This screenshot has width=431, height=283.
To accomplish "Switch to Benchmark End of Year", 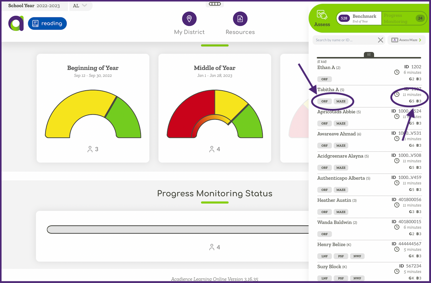I will click(x=359, y=18).
